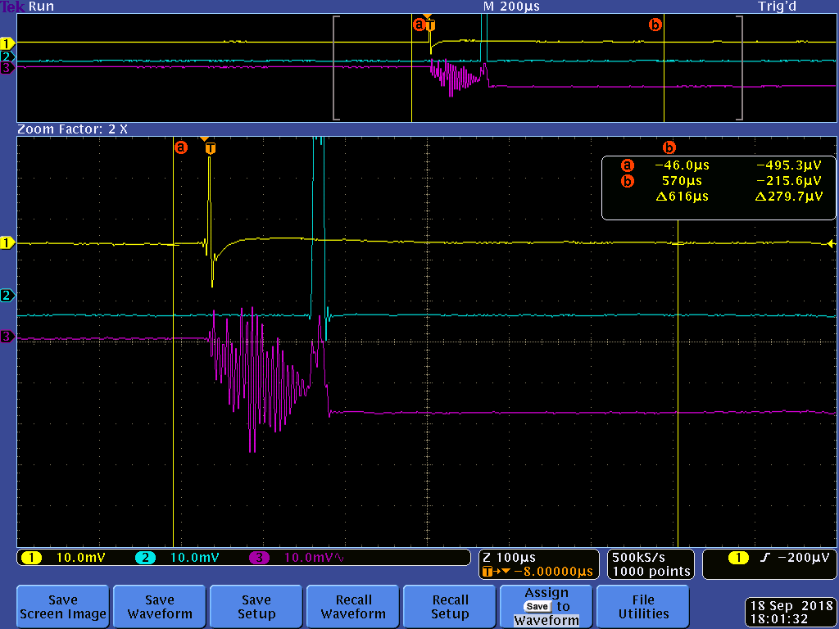
Task: Click cursor 'a' marker in overview window
Action: click(x=419, y=24)
